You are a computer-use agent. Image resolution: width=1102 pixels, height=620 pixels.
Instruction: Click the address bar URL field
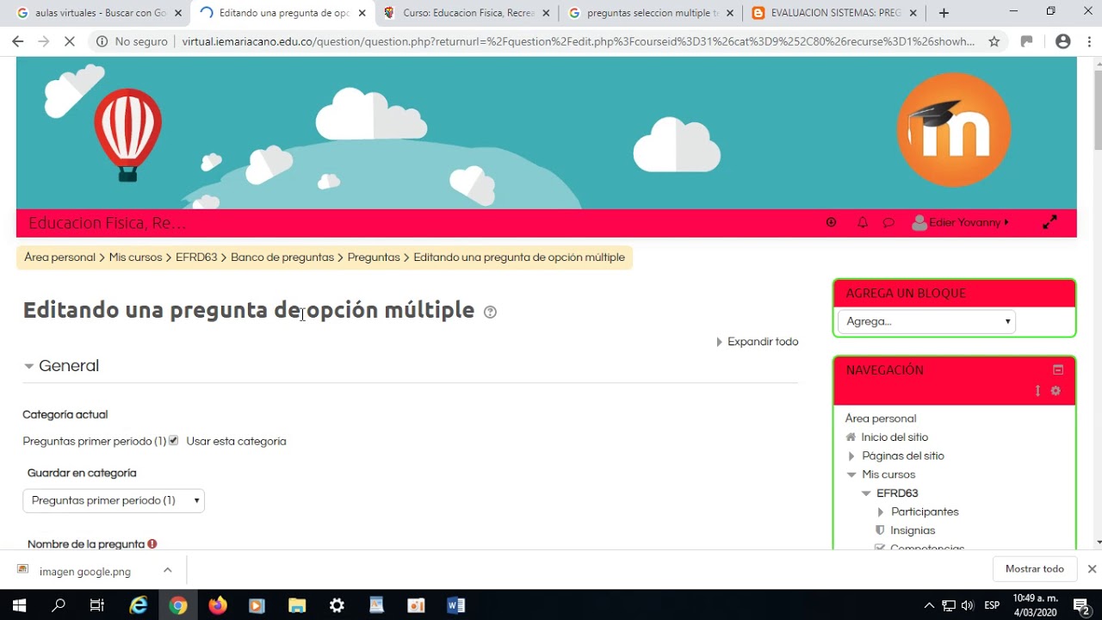pyautogui.click(x=579, y=41)
